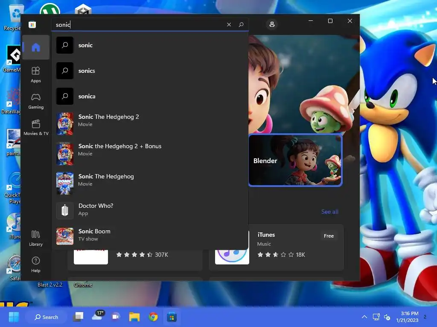Click the network tray icon
This screenshot has width=437, height=327.
point(376,317)
